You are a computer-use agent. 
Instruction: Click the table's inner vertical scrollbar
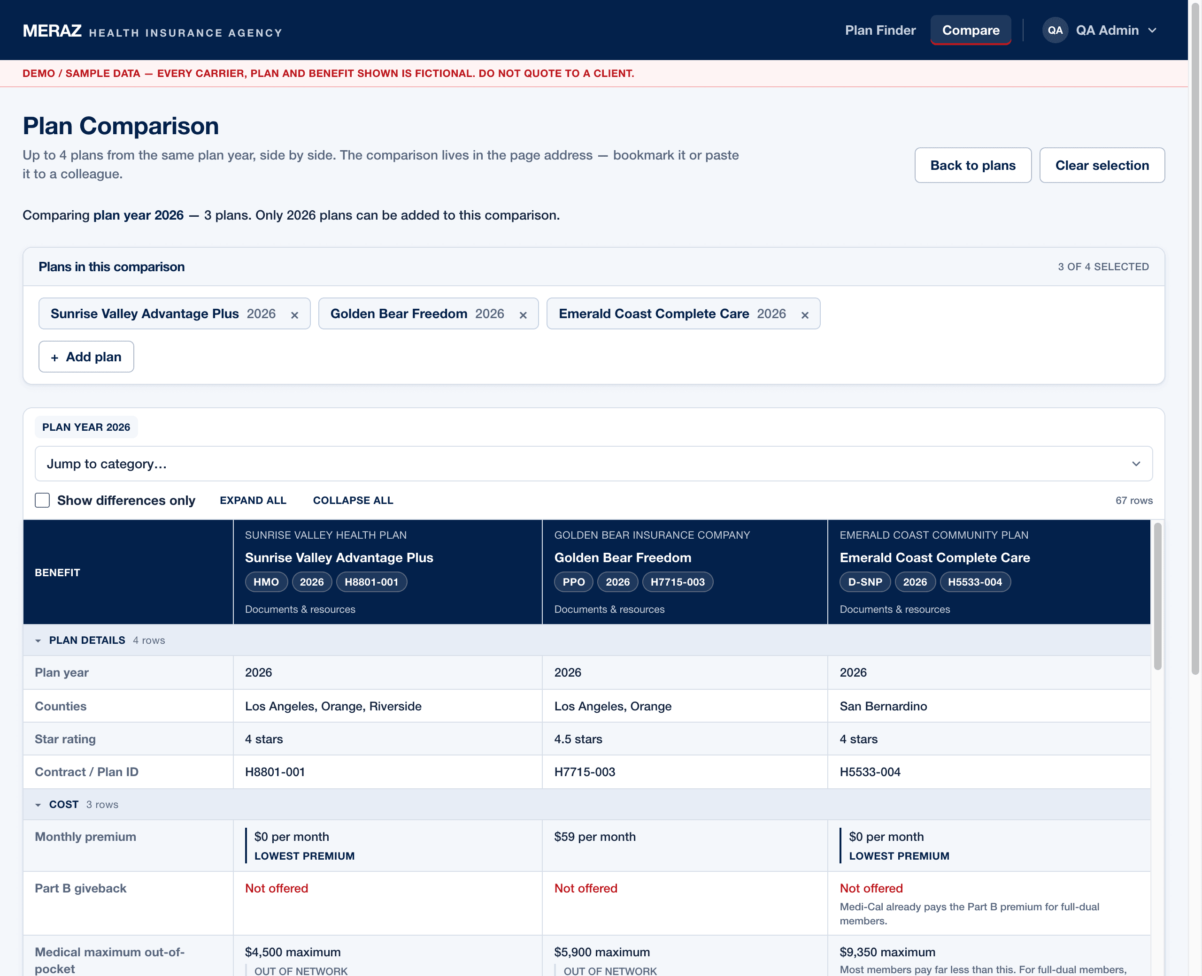click(1157, 596)
